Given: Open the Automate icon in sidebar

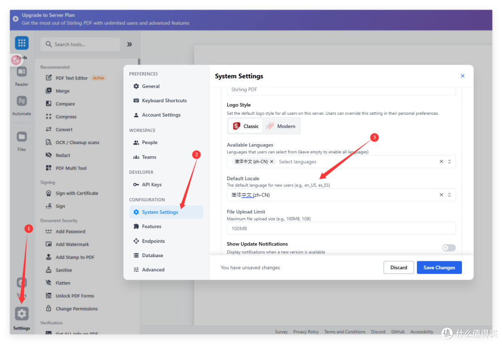Looking at the screenshot, I should point(21,101).
